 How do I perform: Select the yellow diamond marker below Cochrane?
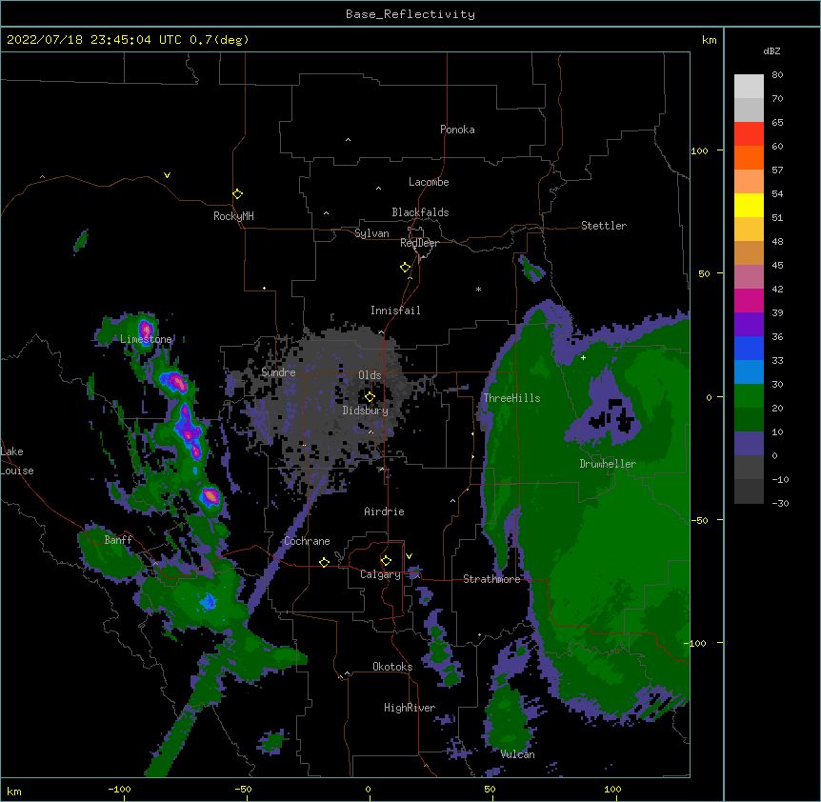coord(324,562)
